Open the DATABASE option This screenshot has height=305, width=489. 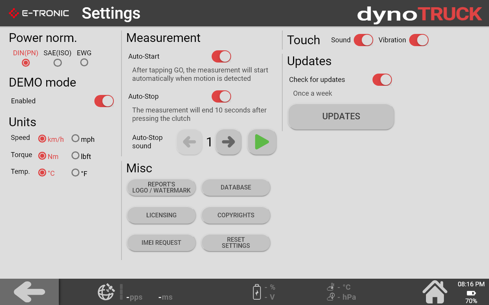coord(236,188)
